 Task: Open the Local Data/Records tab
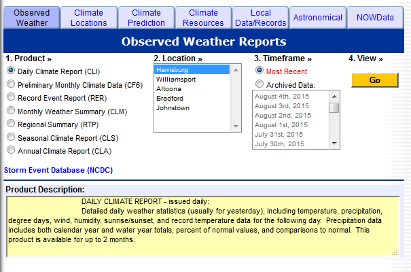[261, 18]
